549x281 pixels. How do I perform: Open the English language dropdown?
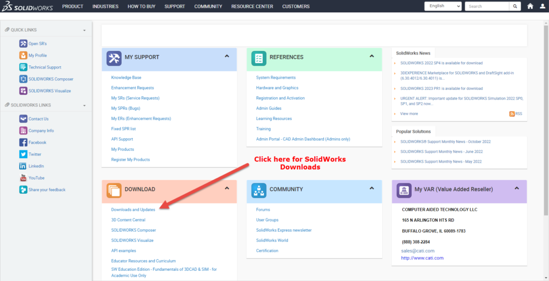(x=443, y=6)
